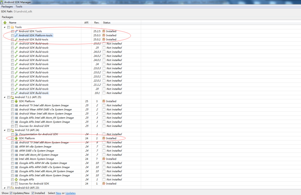Viewport: 301px width, 195px height.
Task: Check the Android SDK Tools checkbox
Action: 12,31
